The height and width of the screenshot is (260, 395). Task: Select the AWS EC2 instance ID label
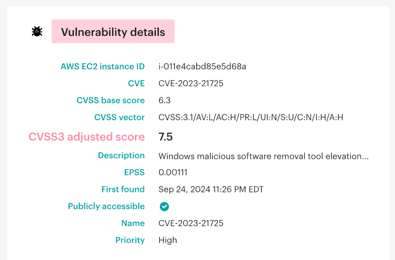[x=103, y=66]
